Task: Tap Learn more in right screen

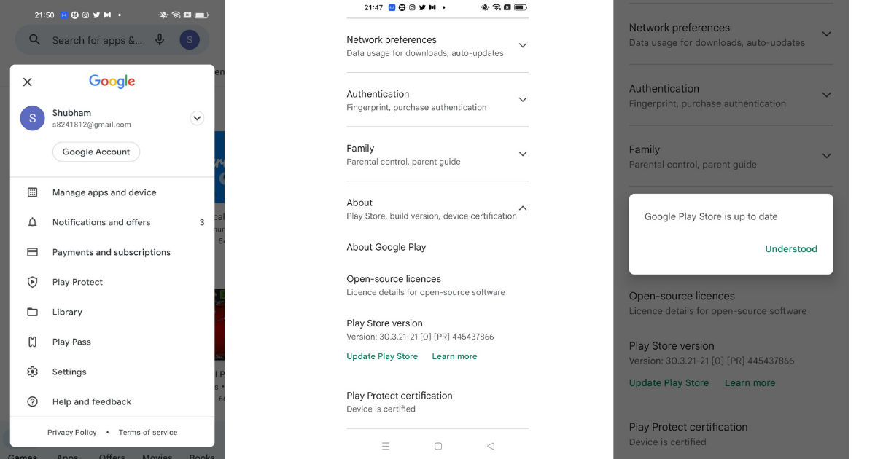Action: point(750,382)
